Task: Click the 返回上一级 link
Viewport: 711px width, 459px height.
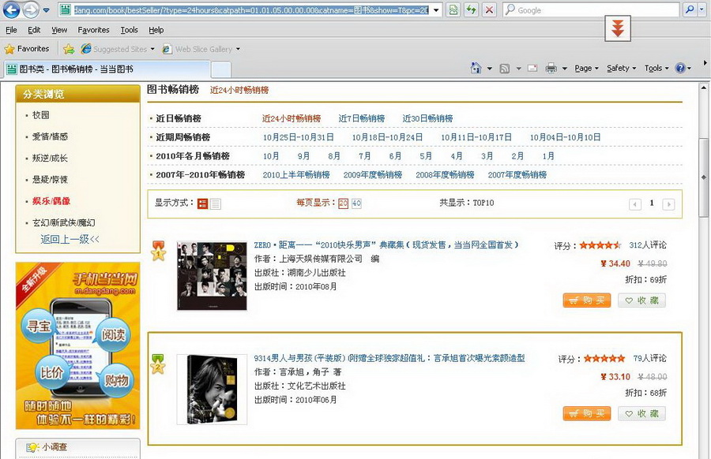Action: coord(70,239)
